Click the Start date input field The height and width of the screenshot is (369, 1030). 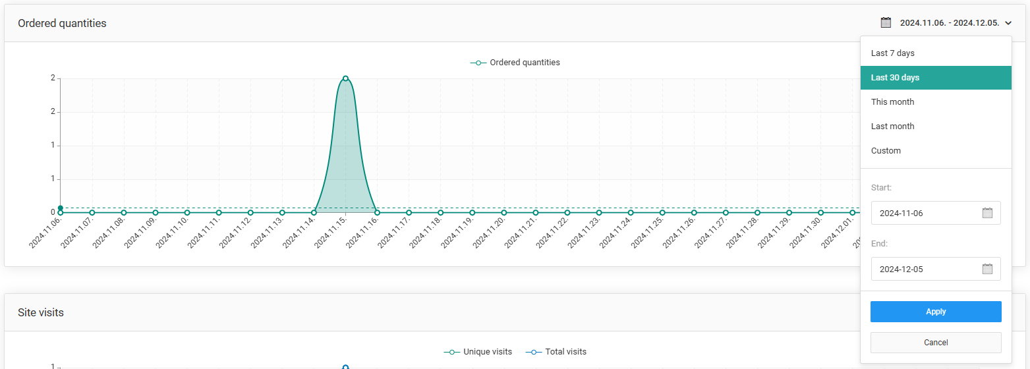pyautogui.click(x=926, y=213)
